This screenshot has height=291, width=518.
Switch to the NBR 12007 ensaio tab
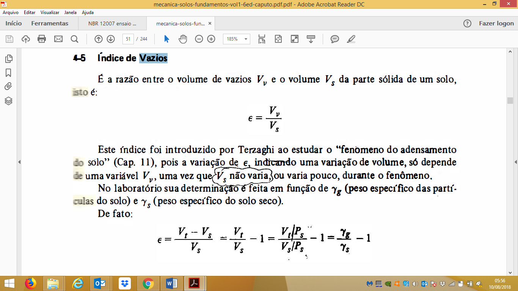(x=112, y=23)
